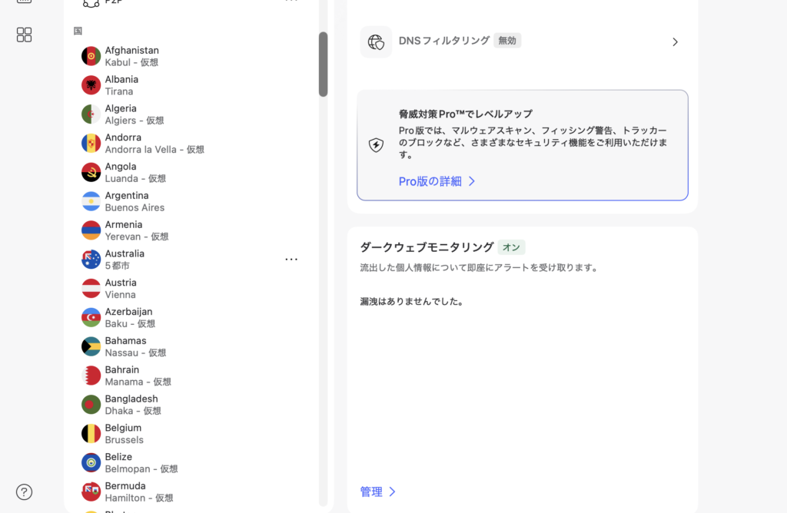Click the Australia flag icon

point(91,259)
